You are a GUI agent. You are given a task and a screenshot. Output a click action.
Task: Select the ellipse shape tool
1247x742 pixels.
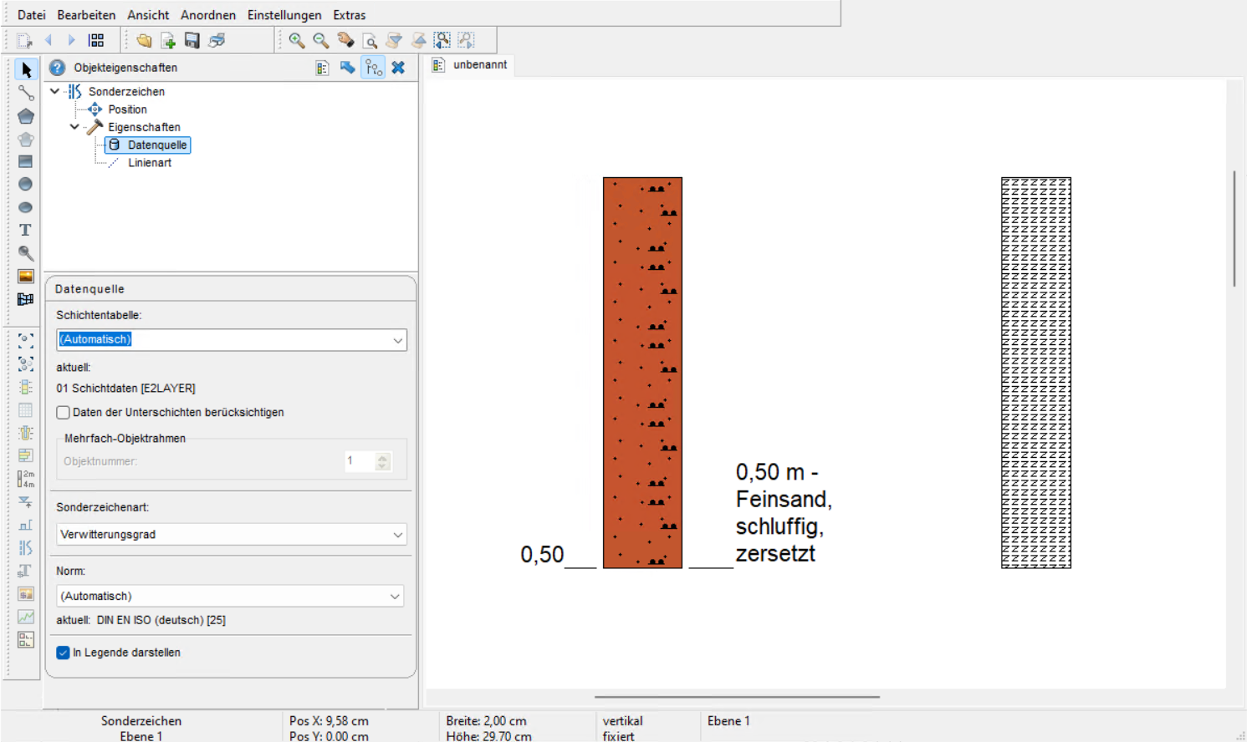click(26, 207)
